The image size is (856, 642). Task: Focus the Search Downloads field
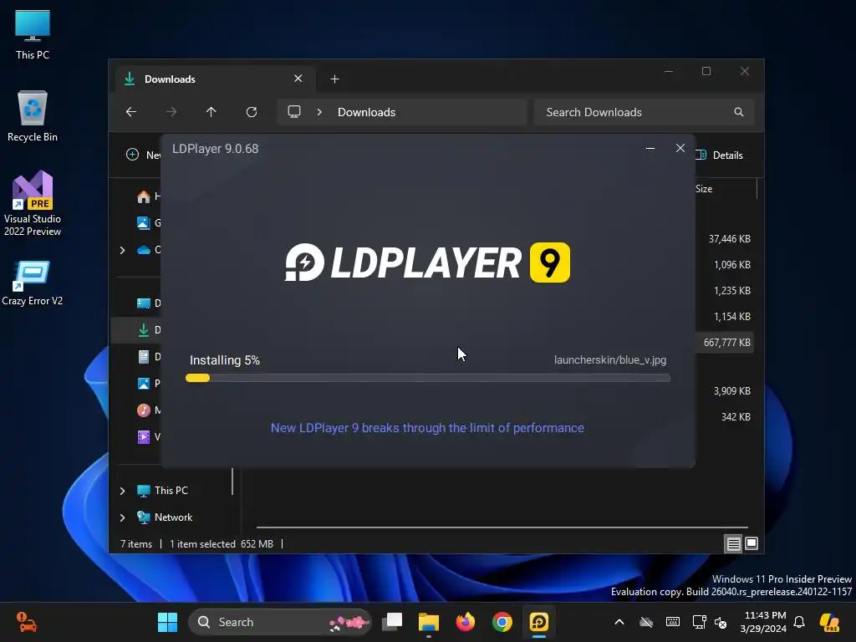[x=645, y=112]
